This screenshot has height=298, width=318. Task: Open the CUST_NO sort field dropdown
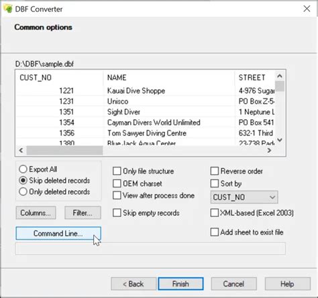click(x=244, y=197)
